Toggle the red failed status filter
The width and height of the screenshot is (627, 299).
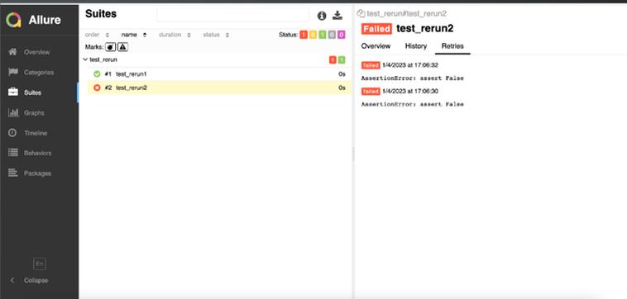click(x=304, y=35)
